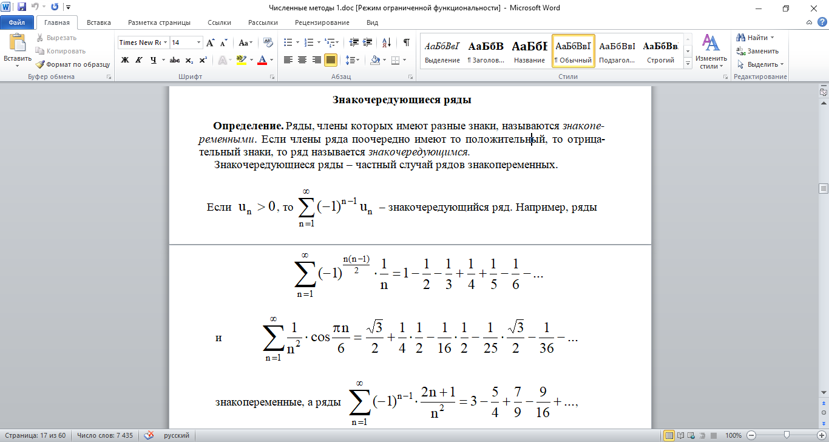Switch to the Рецензирование tab
Image resolution: width=829 pixels, height=442 pixels.
coord(322,22)
